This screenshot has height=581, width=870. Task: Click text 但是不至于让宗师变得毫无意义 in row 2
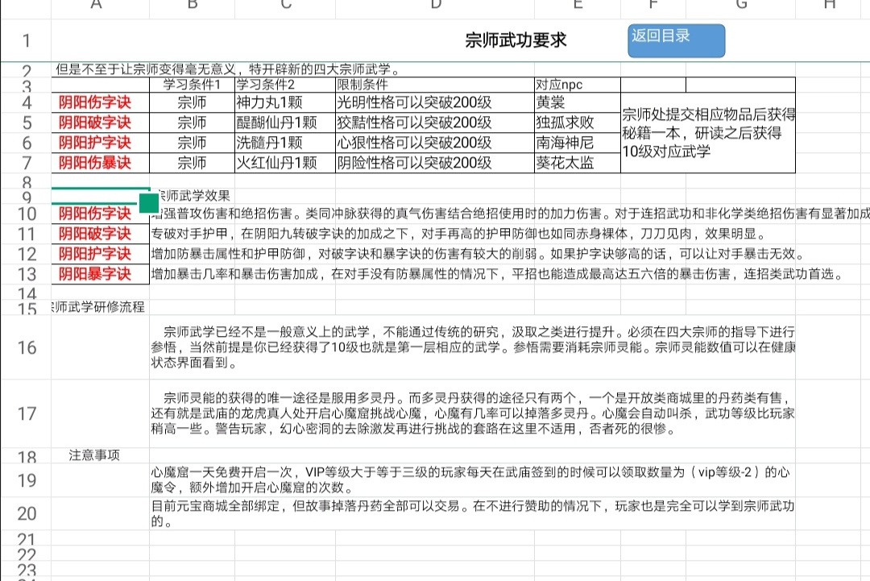[x=227, y=69]
